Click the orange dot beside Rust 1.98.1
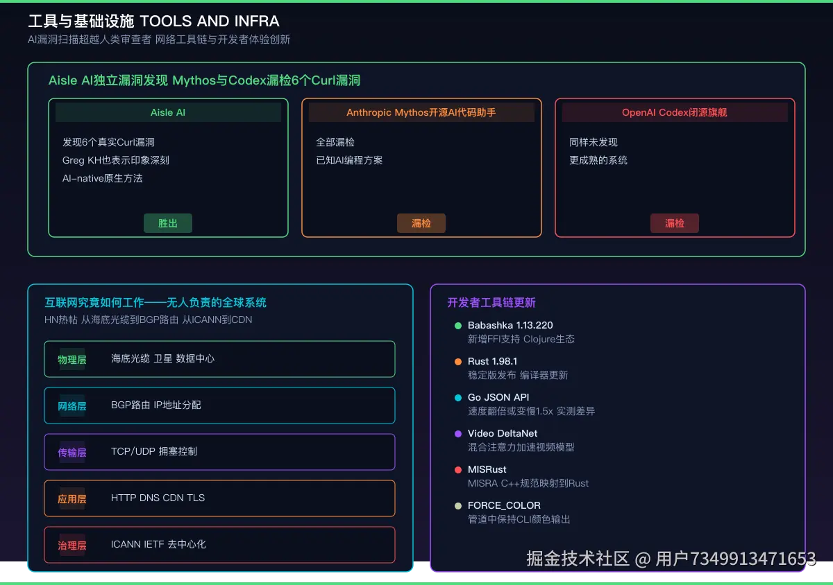The width and height of the screenshot is (833, 585). [458, 362]
